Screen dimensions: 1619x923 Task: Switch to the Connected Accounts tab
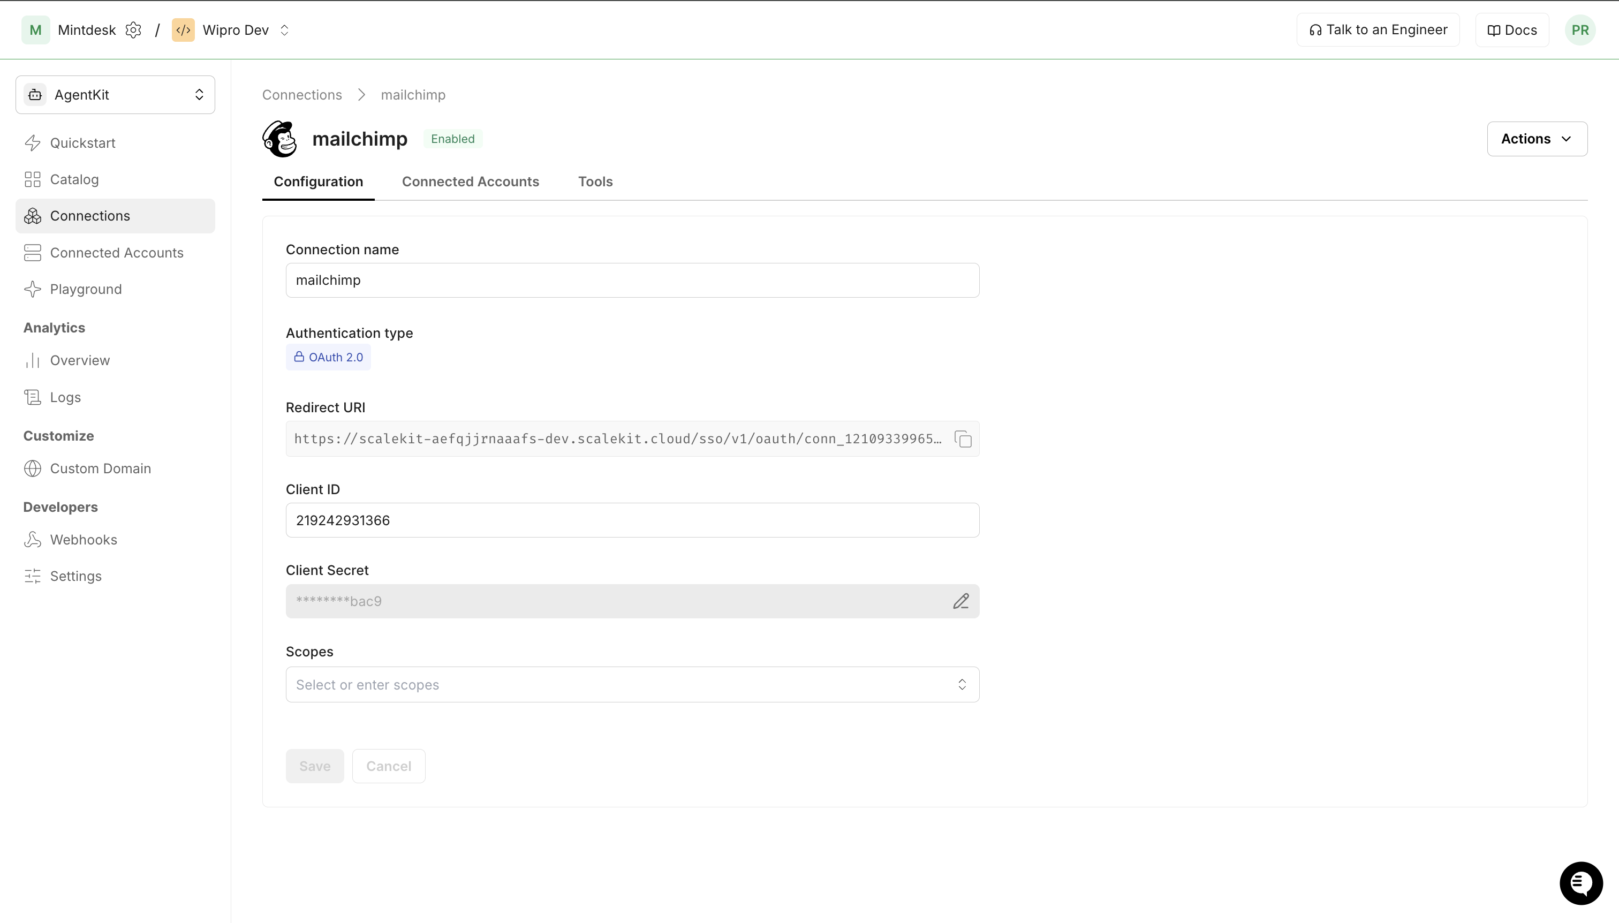471,181
